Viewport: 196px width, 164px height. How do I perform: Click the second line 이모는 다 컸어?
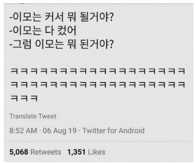click(x=43, y=31)
